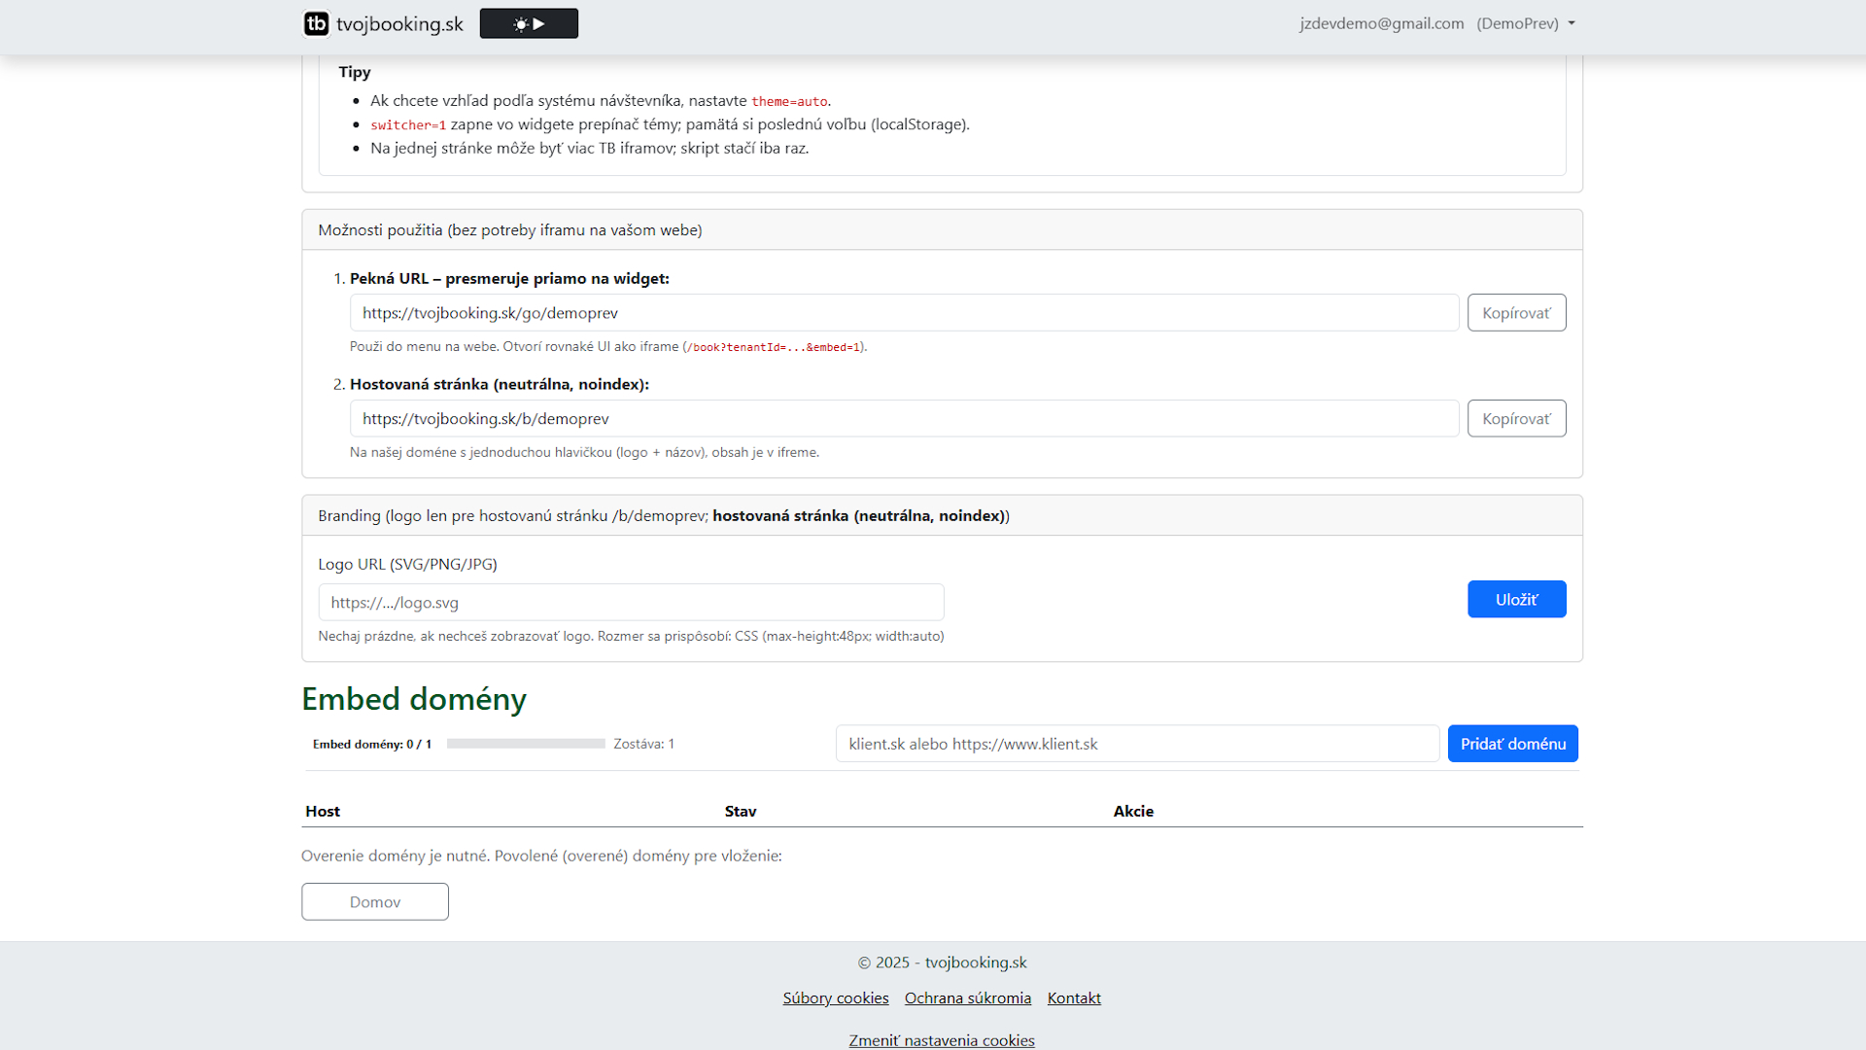Open the Súbory cookies link
The height and width of the screenshot is (1050, 1866).
(x=836, y=998)
